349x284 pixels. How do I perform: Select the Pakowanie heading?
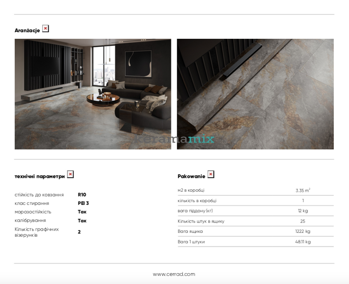(191, 177)
